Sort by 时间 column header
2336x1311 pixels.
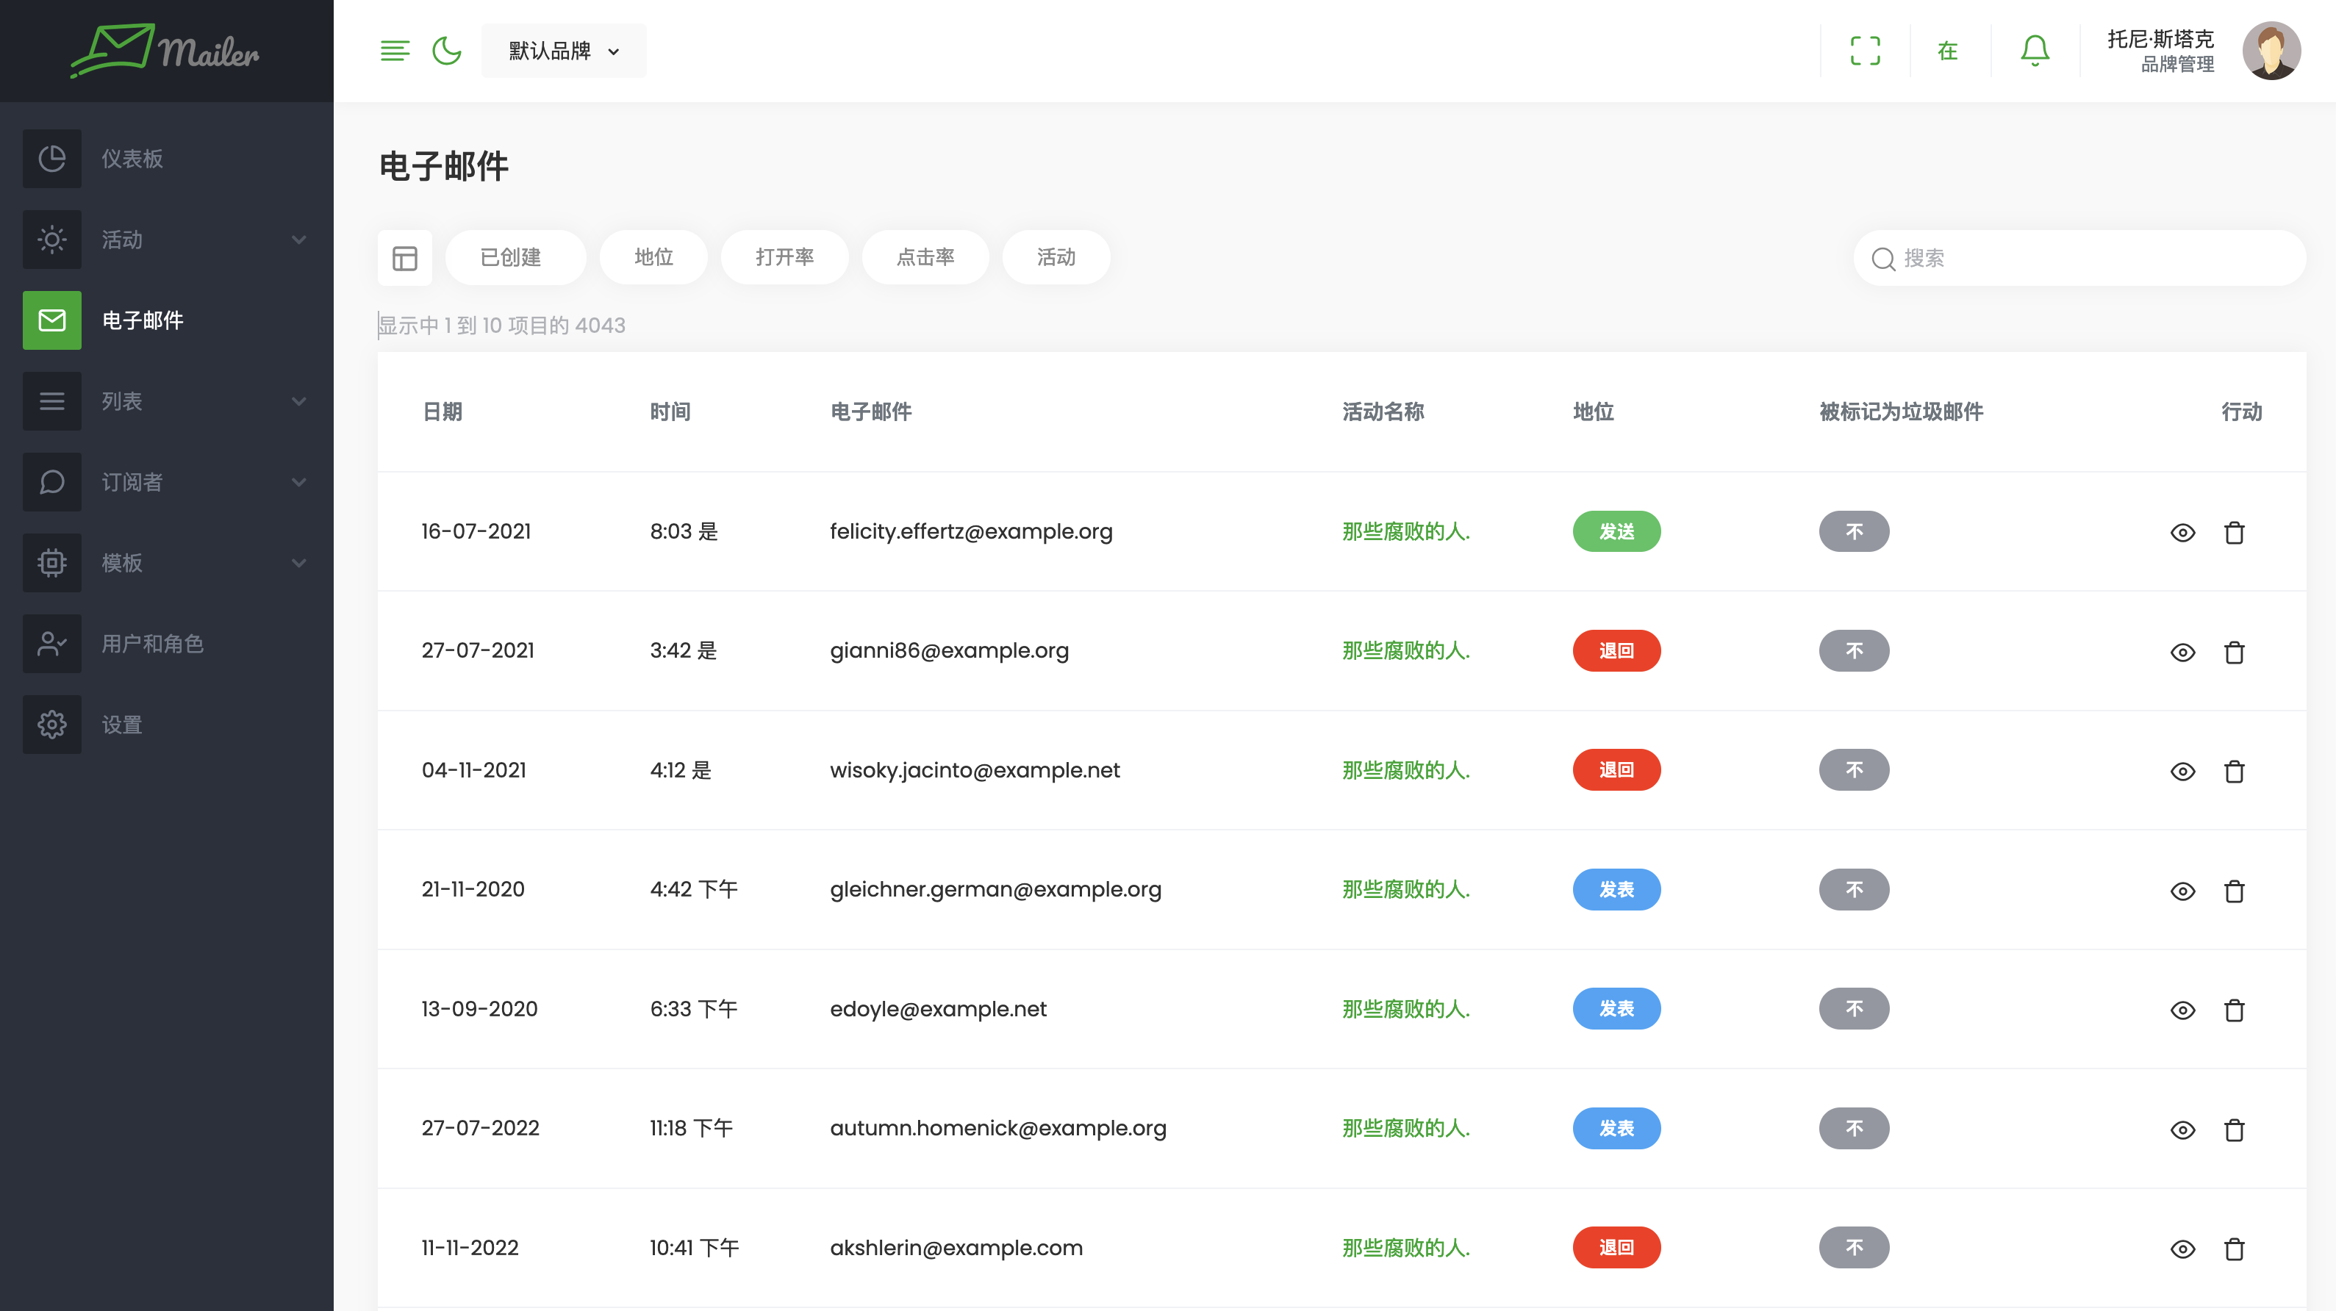point(670,412)
